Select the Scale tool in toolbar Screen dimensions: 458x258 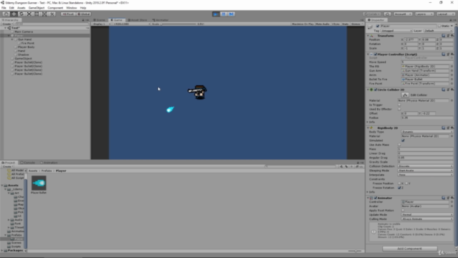pos(29,14)
